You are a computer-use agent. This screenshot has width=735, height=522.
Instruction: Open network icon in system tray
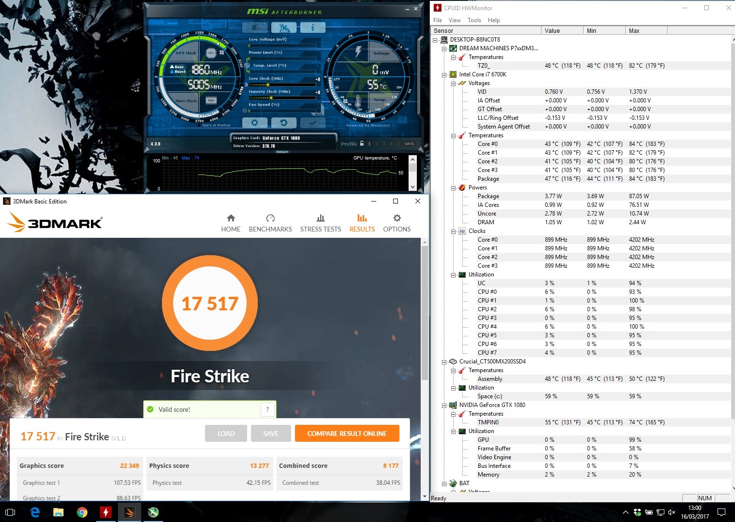(661, 512)
